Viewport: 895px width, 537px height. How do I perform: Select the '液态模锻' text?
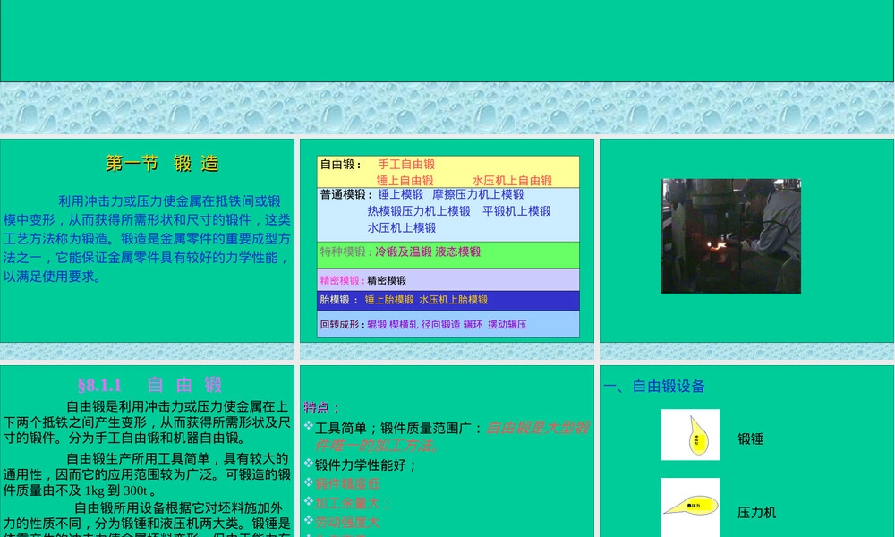(457, 251)
